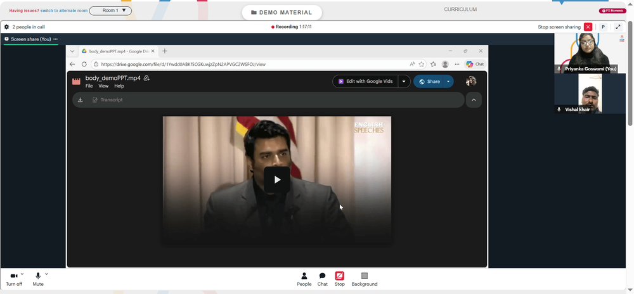The height and width of the screenshot is (294, 634).
Task: Expand microphone options chevron
Action: (46, 274)
